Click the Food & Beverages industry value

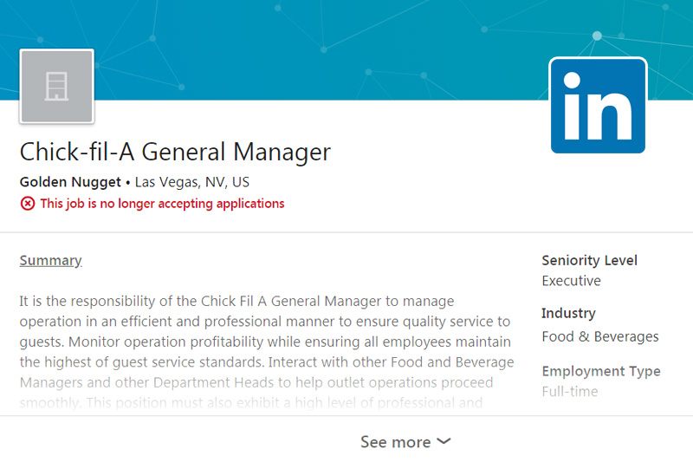click(x=600, y=336)
